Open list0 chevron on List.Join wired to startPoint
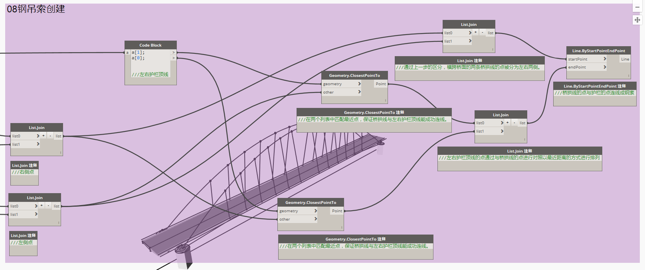This screenshot has width=645, height=270. [470, 33]
